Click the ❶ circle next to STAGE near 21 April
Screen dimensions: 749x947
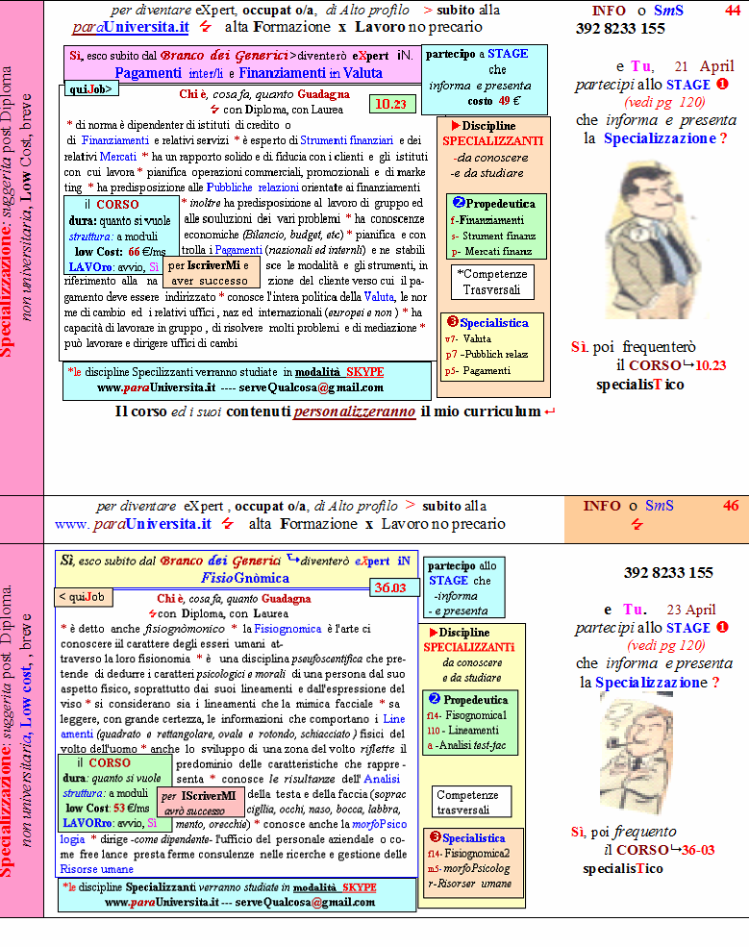click(722, 84)
